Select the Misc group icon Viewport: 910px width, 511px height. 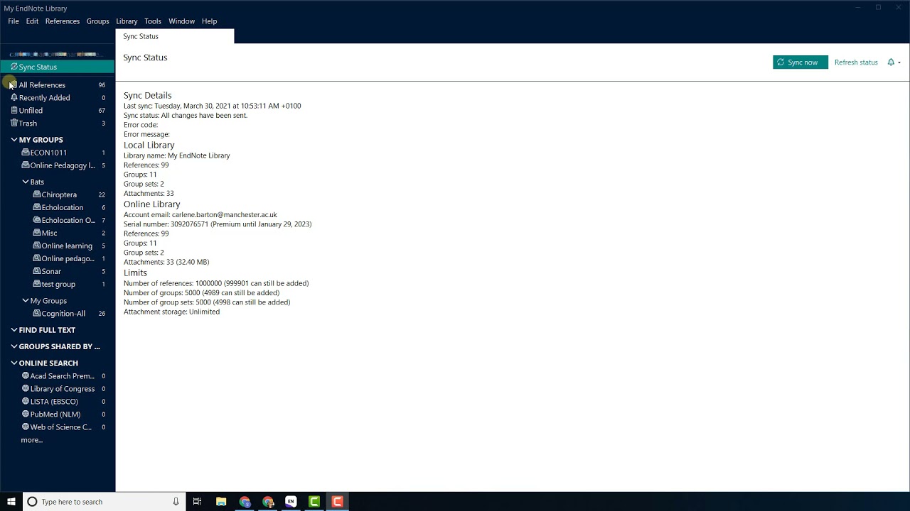tap(37, 233)
